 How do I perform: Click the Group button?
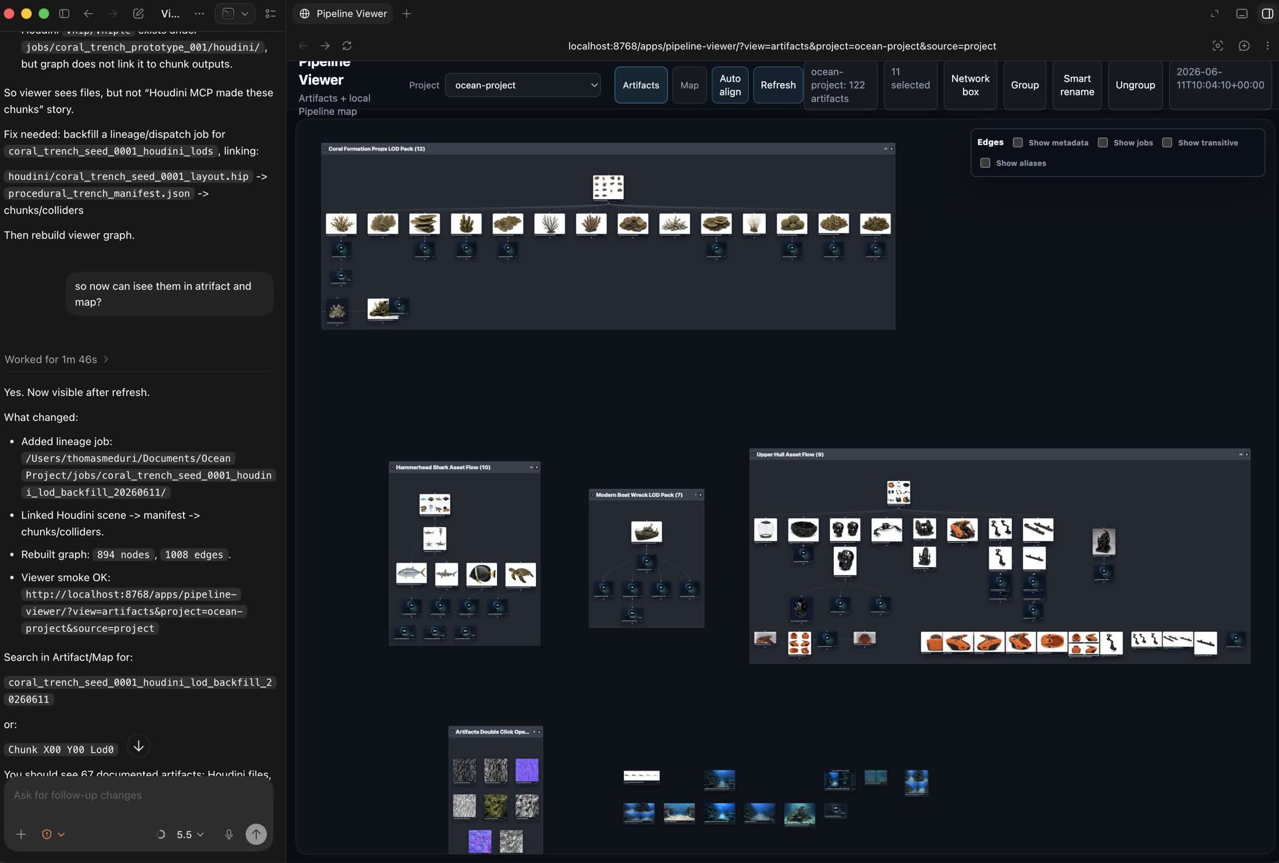[x=1024, y=85]
